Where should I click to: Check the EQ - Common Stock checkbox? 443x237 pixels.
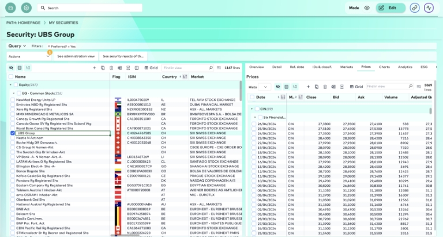pyautogui.click(x=19, y=93)
